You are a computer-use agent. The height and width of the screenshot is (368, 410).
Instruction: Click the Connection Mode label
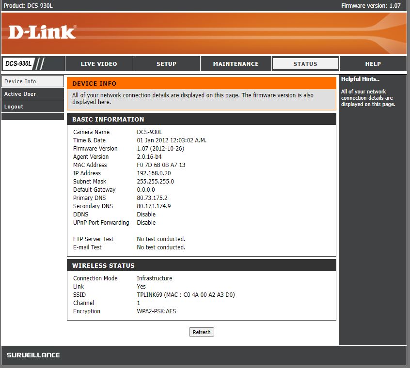95,278
